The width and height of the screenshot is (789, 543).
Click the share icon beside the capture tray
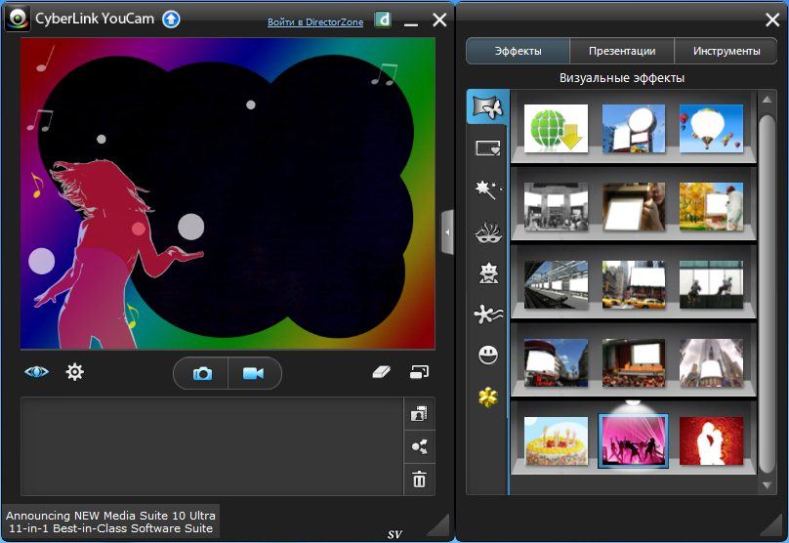419,446
